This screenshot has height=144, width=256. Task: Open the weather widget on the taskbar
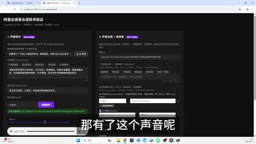click(x=9, y=140)
